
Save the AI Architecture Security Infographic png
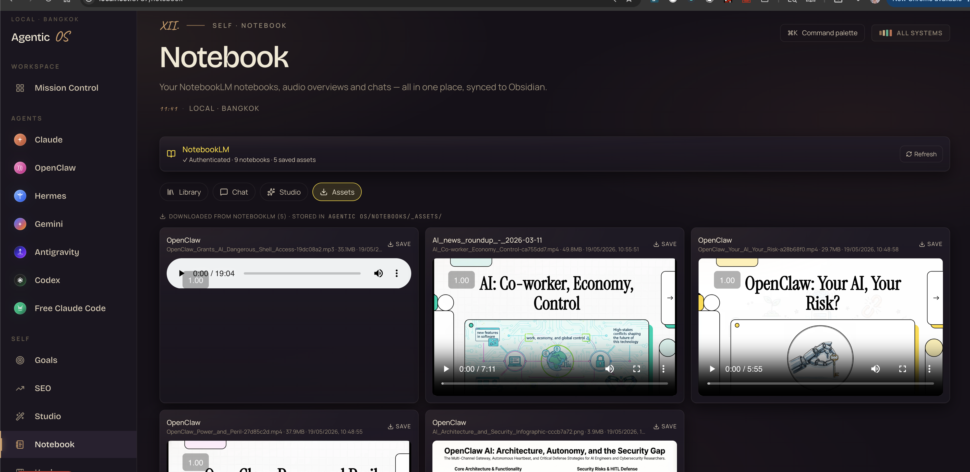point(665,427)
